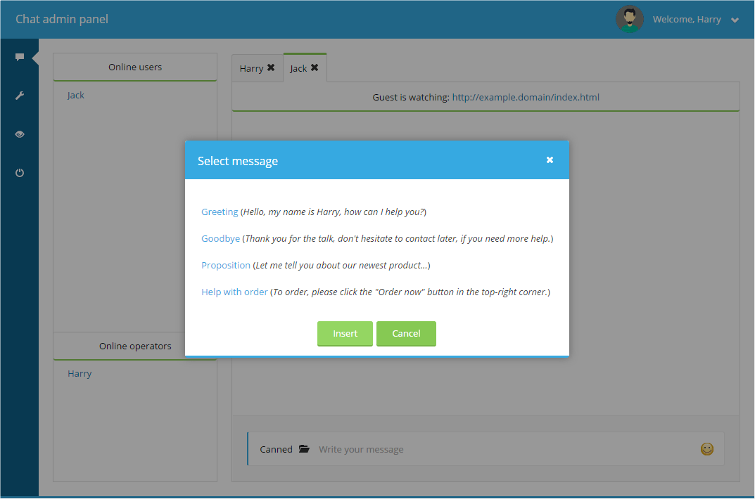This screenshot has height=499, width=755.
Task: Open the chat section in sidebar
Action: point(19,57)
